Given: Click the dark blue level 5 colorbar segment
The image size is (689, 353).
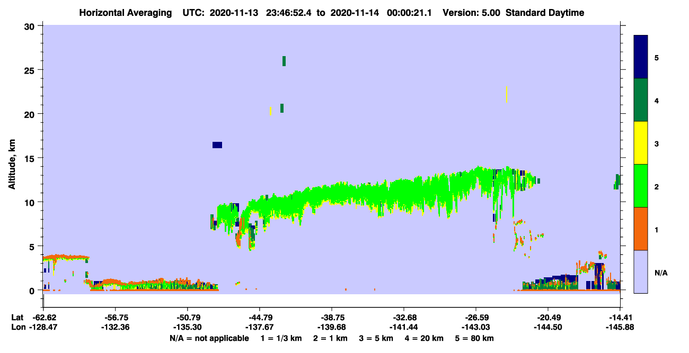Looking at the screenshot, I should point(641,57).
